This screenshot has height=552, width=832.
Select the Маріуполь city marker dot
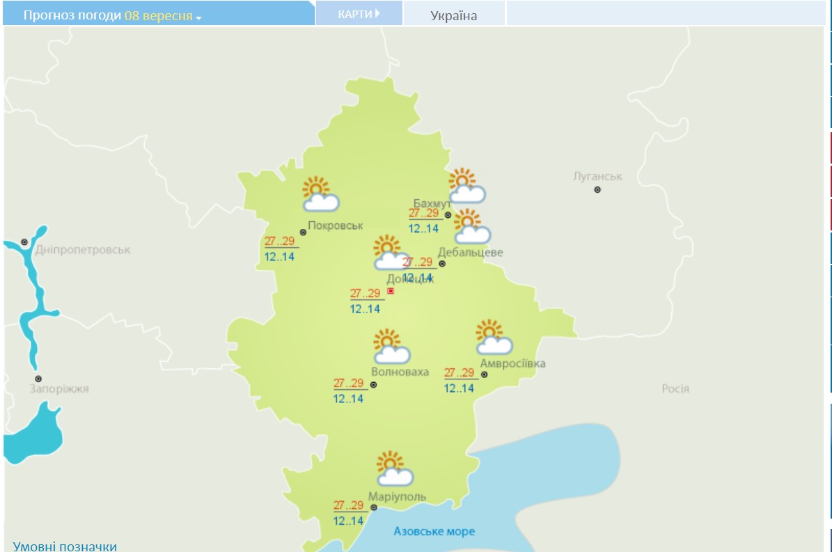374,507
